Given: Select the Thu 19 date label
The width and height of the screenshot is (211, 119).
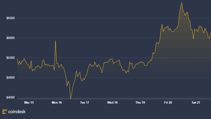Looking at the screenshot, I should pos(140,102).
